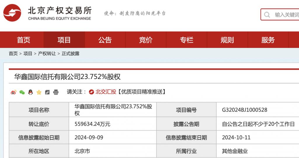
Task: Click the 其他金融业 value cell
Action: pyautogui.click(x=258, y=151)
